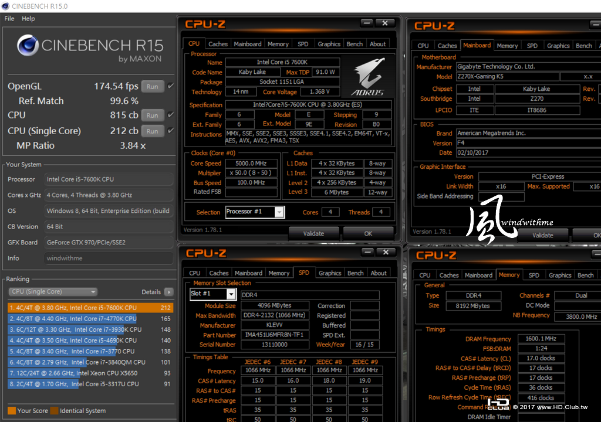Click the orange Your Score legend swatch

(12, 410)
